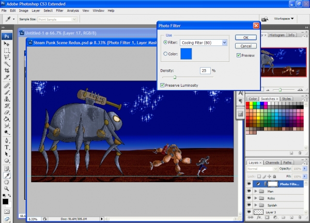Viewport: 310px width, 223px height.
Task: Select the Path Selection tool
Action: 7,154
